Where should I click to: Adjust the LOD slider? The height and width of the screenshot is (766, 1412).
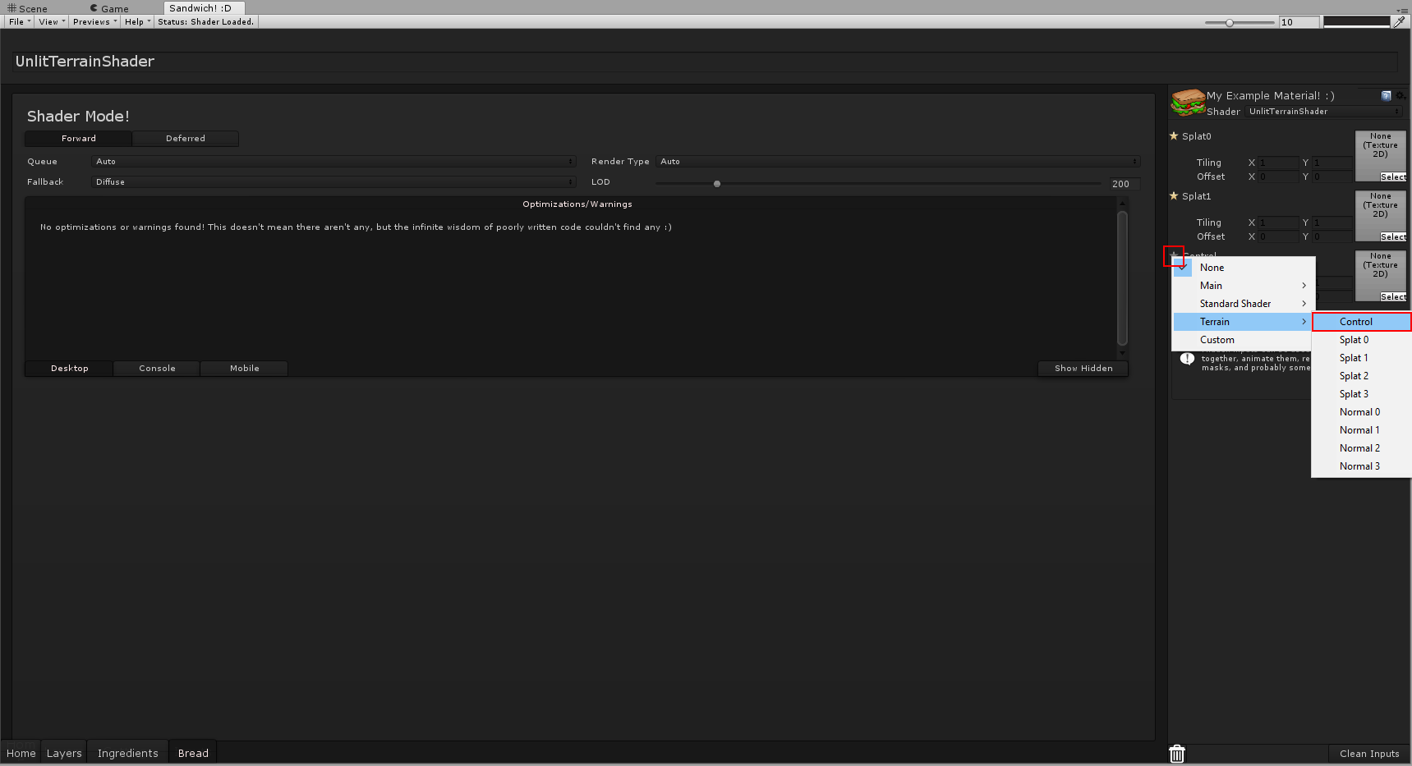point(878,184)
